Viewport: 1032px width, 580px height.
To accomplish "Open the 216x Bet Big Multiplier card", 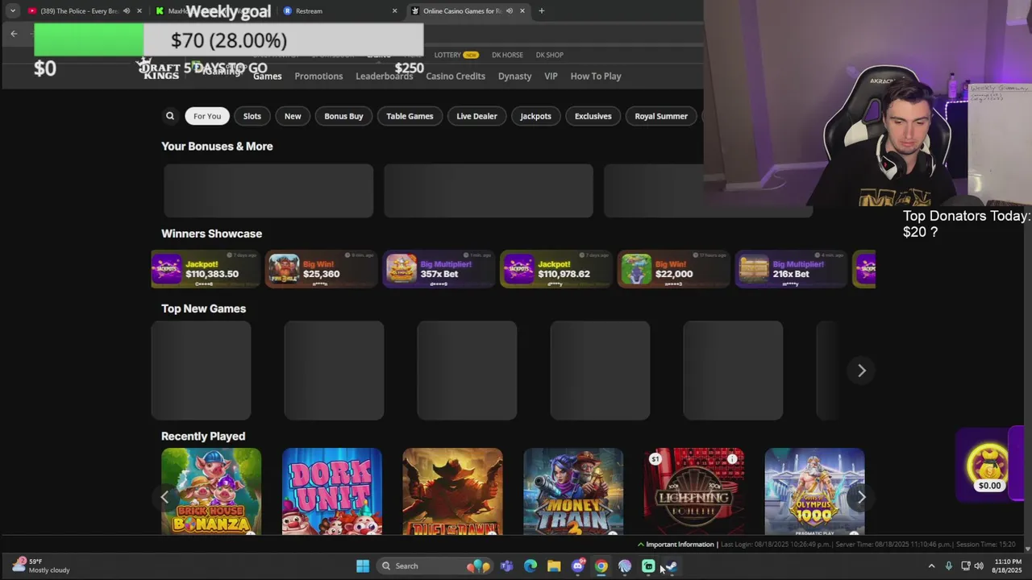I will point(791,270).
